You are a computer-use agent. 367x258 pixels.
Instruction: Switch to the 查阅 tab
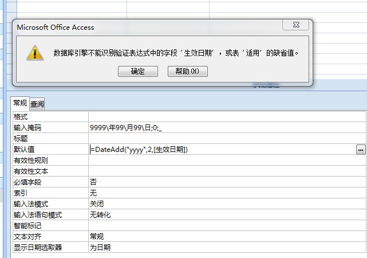37,104
